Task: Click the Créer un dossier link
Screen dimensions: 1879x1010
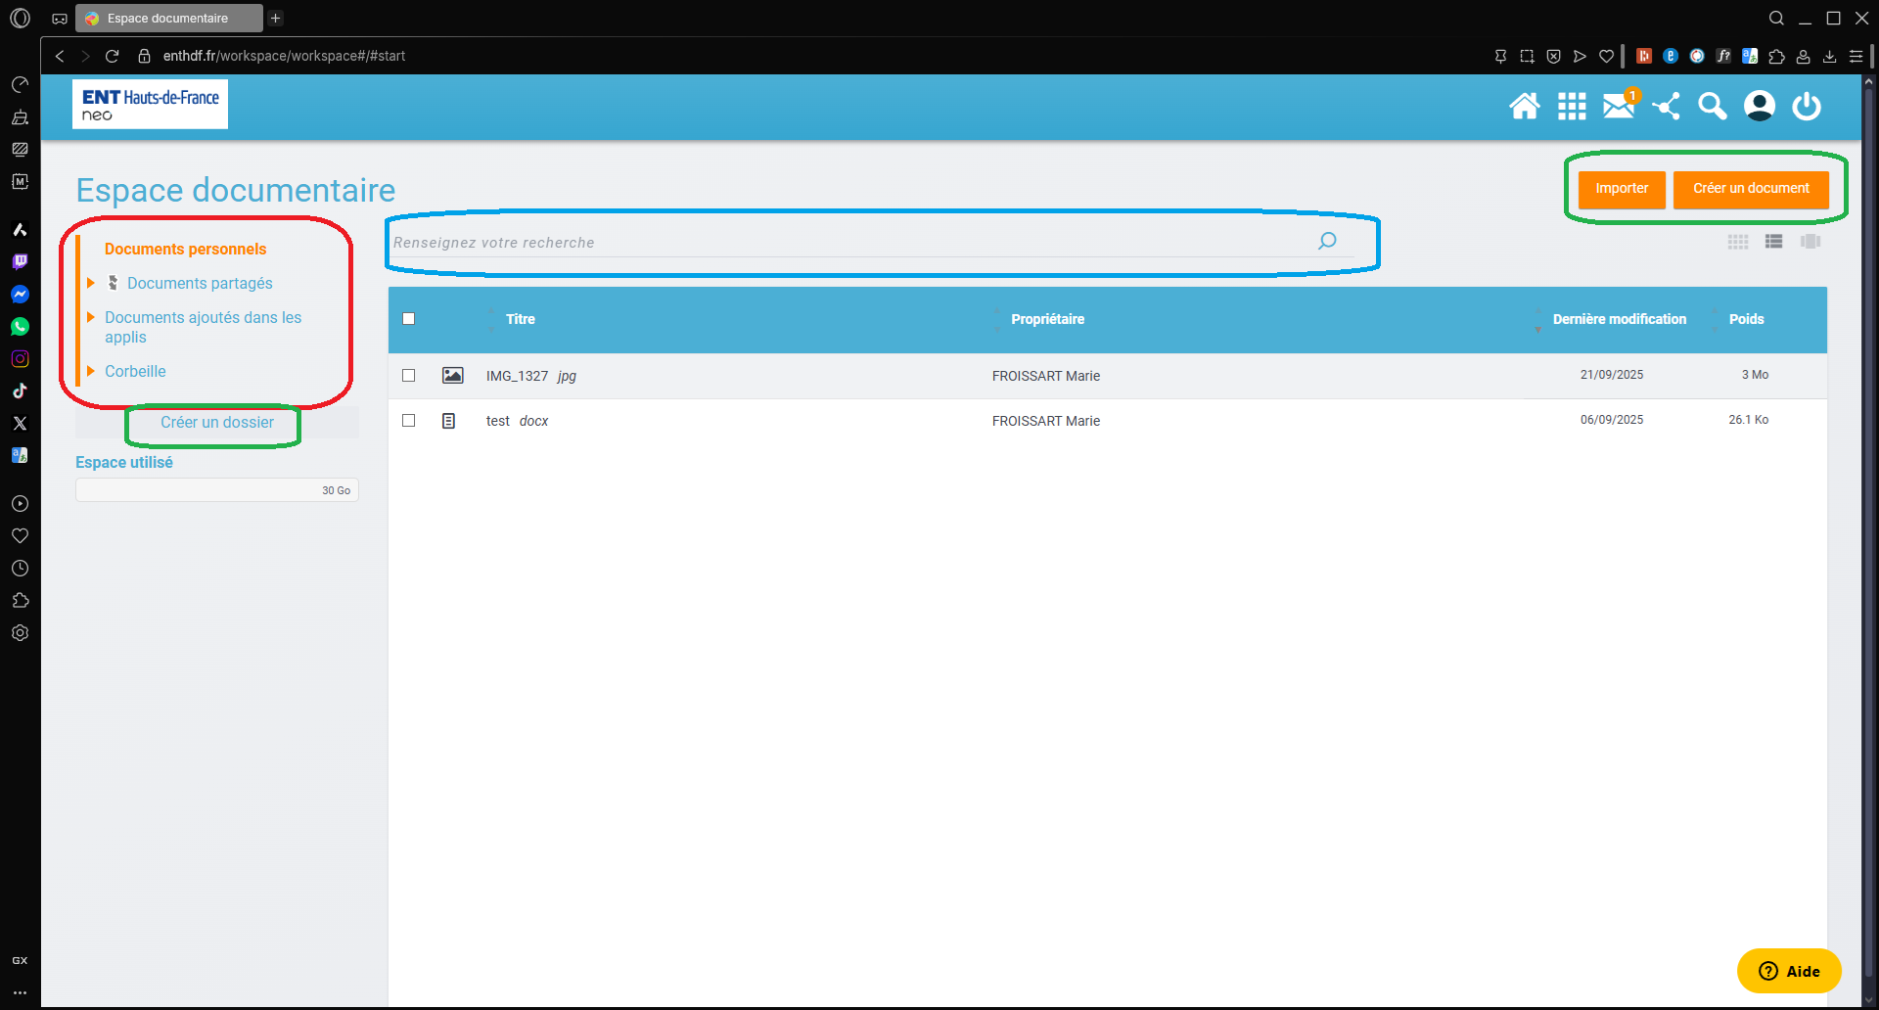Action: 217,422
